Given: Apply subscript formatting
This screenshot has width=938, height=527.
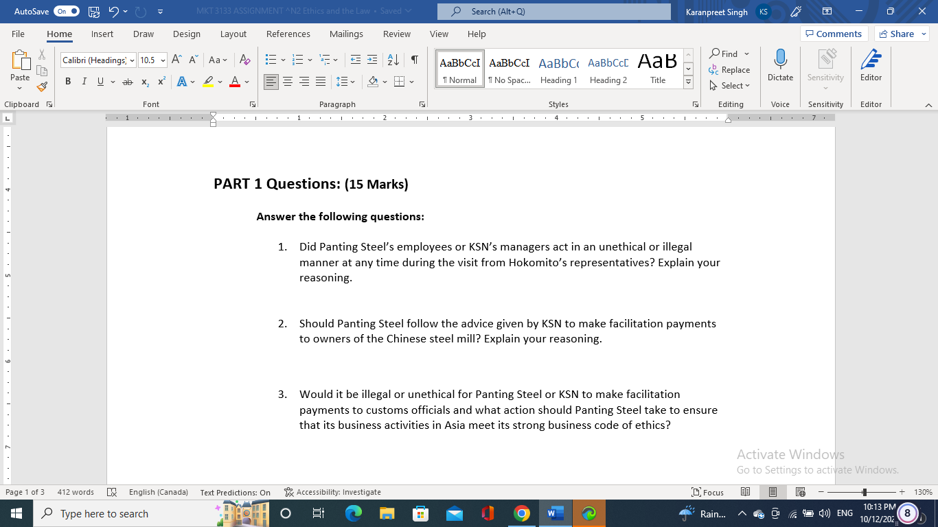Looking at the screenshot, I should (145, 82).
